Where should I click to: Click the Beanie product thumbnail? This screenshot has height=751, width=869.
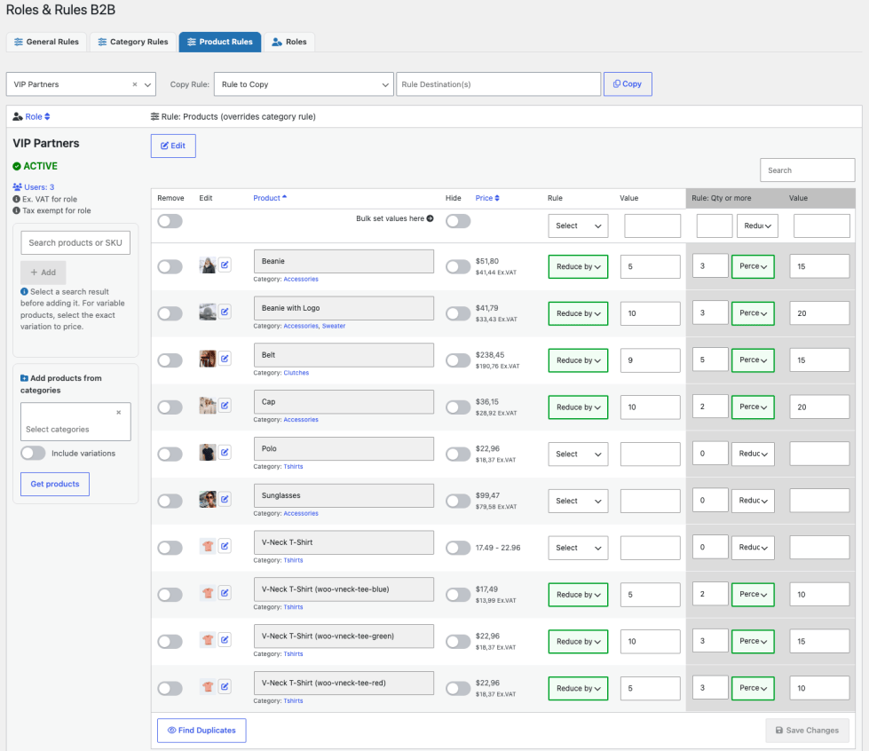coord(208,265)
